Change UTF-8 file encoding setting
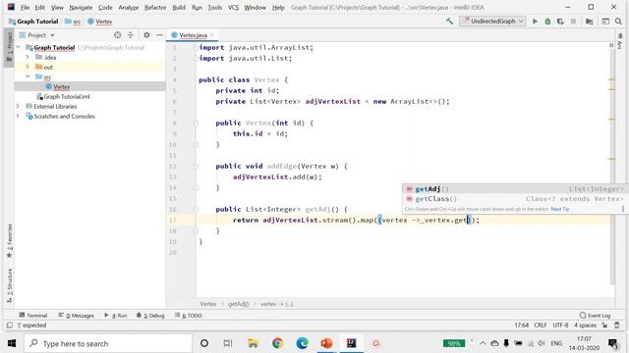The height and width of the screenshot is (353, 629). pos(560,325)
